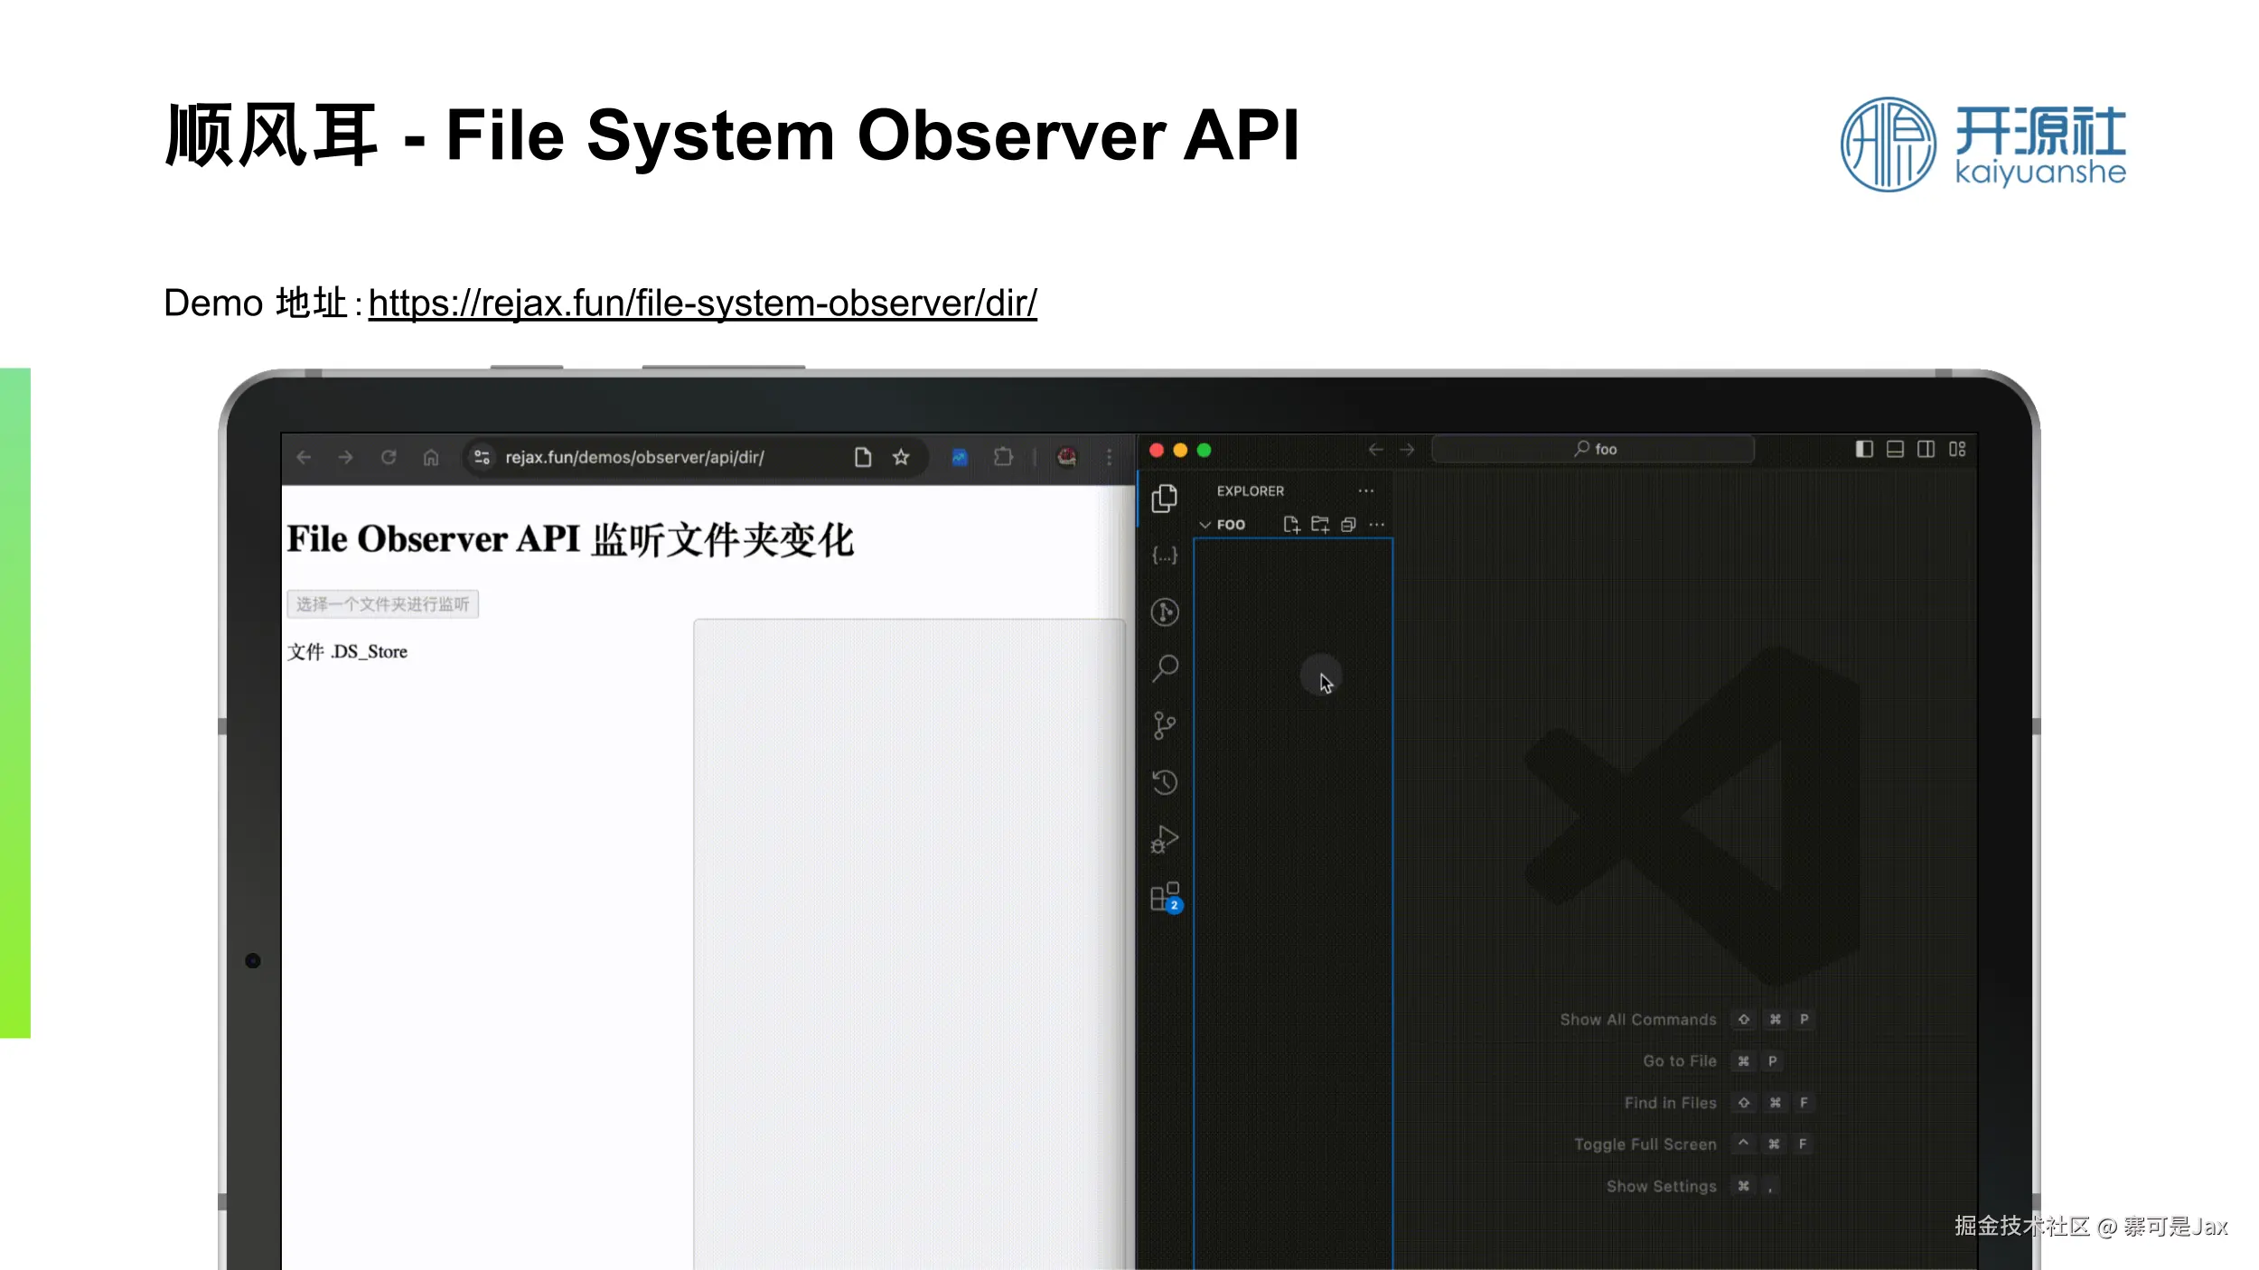Open the rejax.fun file-system-observer demo link
The image size is (2259, 1270).
[x=702, y=303]
